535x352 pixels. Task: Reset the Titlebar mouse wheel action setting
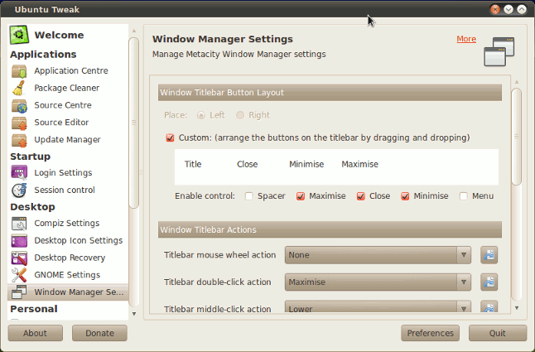tap(489, 255)
